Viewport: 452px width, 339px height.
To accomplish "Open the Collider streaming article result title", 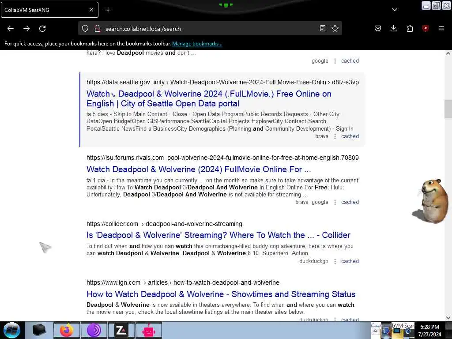I will (218, 235).
